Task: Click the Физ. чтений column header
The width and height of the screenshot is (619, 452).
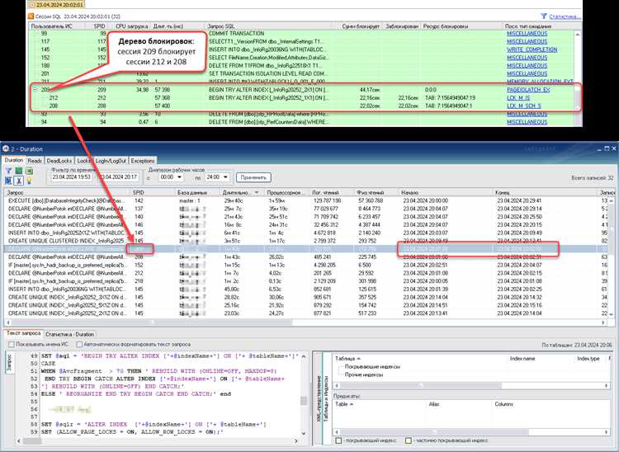Action: pyautogui.click(x=376, y=192)
